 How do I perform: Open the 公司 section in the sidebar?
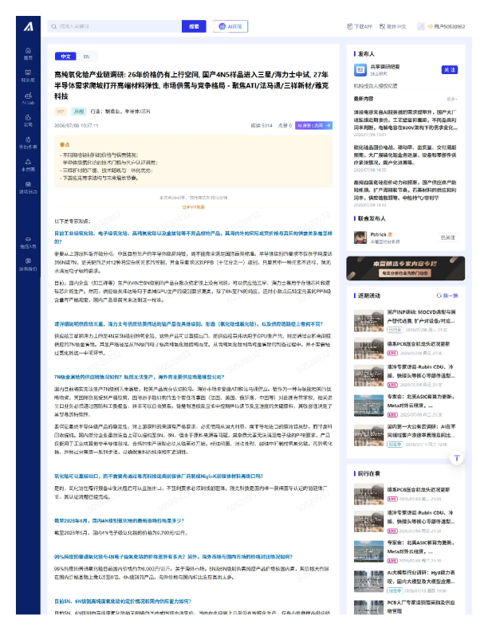coord(28,120)
